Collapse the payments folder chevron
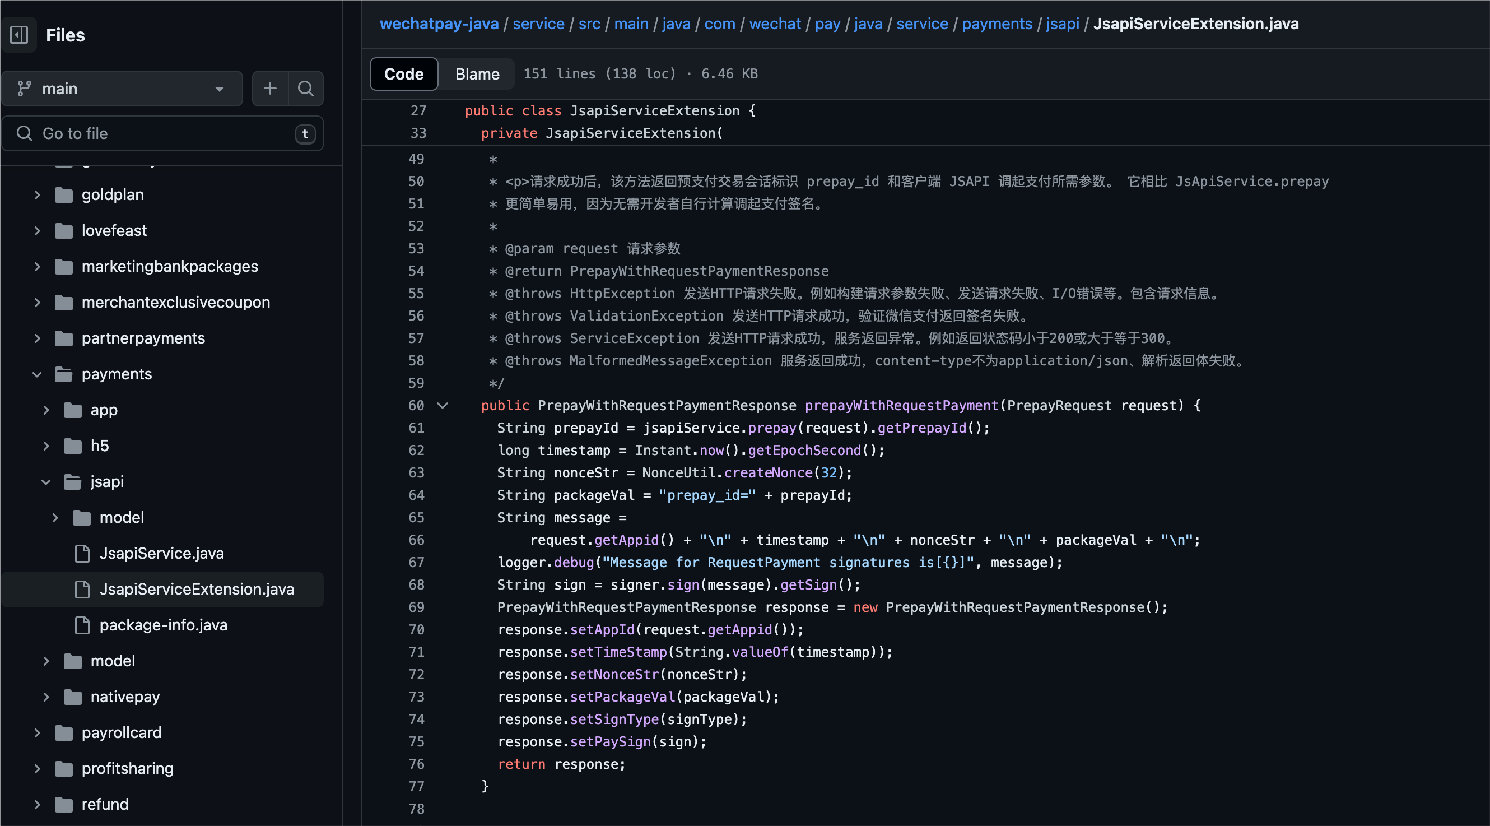 [38, 374]
